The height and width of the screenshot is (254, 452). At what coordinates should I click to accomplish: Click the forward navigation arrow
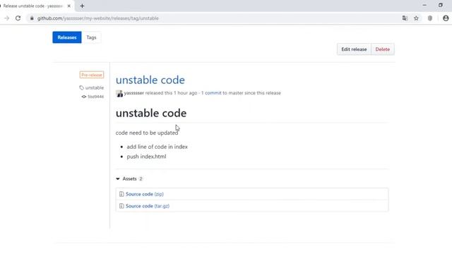point(6,18)
